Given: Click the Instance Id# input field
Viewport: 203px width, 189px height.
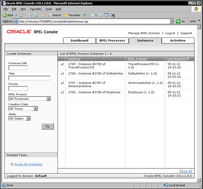Looking at the screenshot, I should (18, 68).
